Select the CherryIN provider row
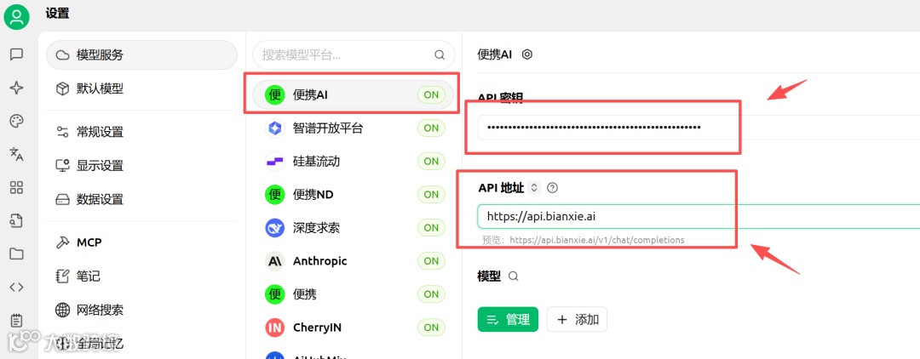The height and width of the screenshot is (359, 920). point(354,328)
